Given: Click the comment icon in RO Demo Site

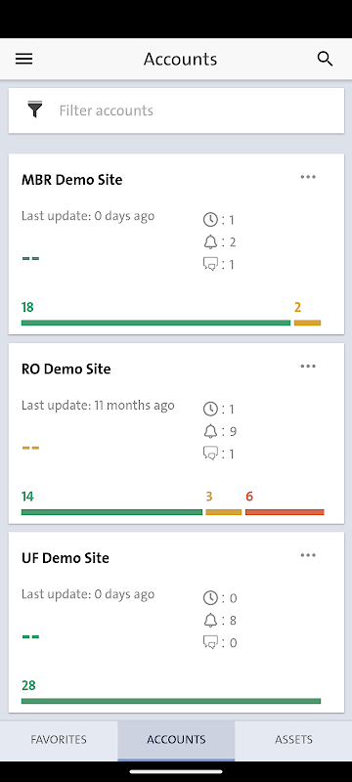Looking at the screenshot, I should click(x=210, y=454).
